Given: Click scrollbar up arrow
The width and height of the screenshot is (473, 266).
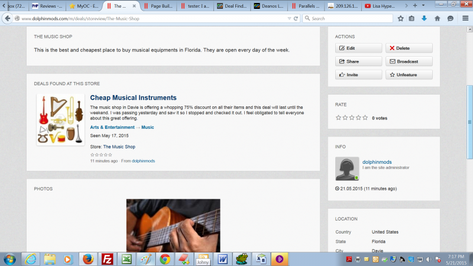Looking at the screenshot, I should pyautogui.click(x=469, y=29).
